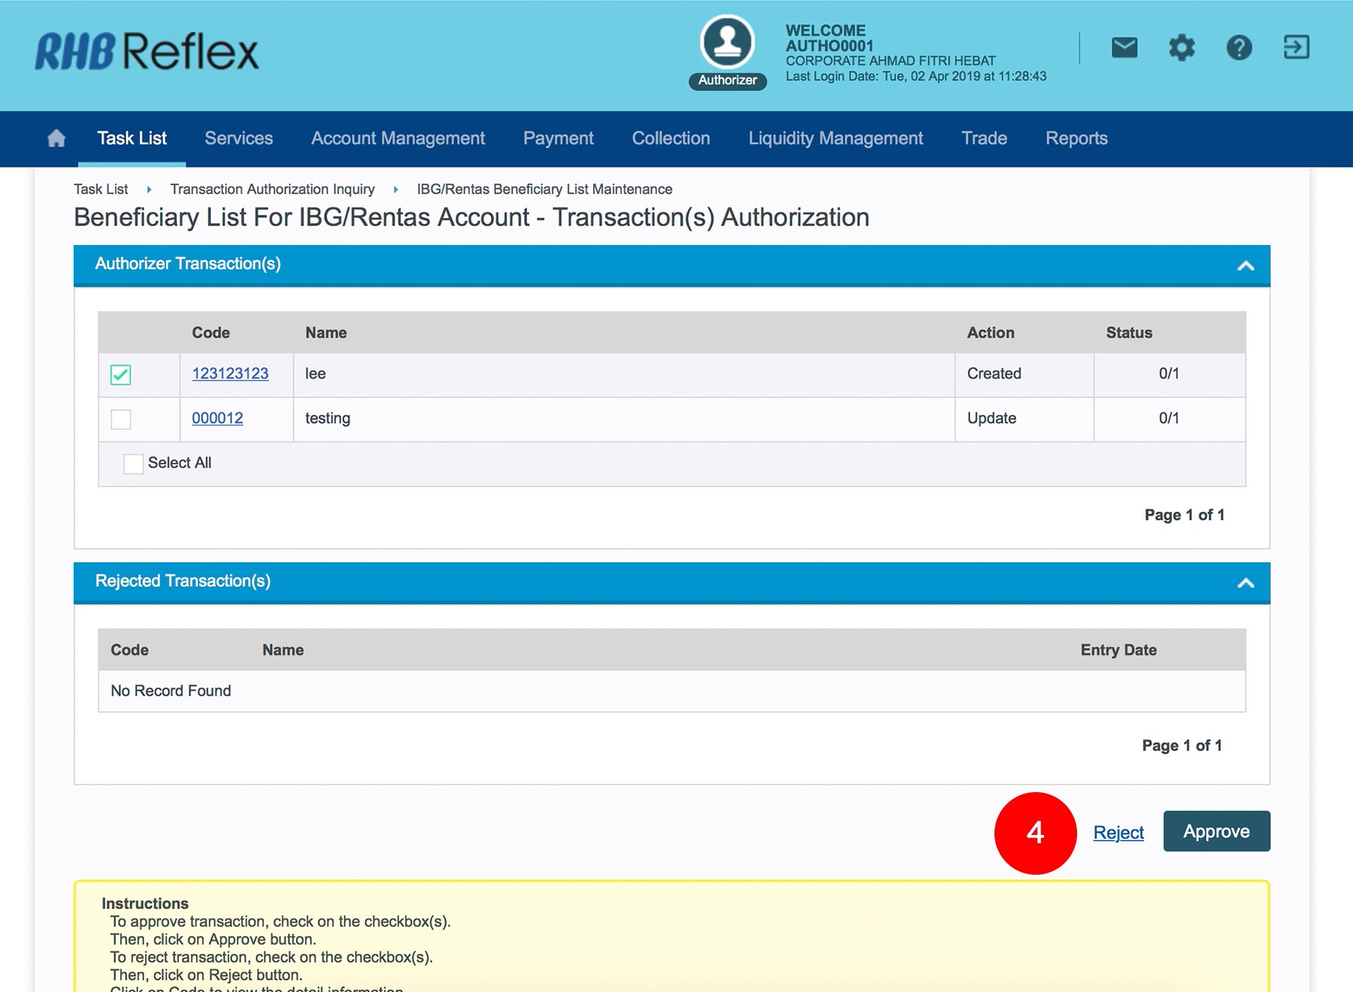Screen dimensions: 1353x992
Task: Check the checkbox for code 000012
Action: click(x=121, y=419)
